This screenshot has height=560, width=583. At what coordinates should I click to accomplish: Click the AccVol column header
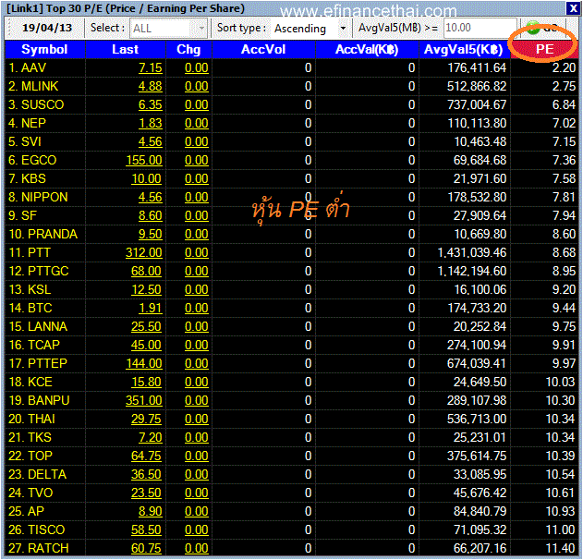point(263,50)
